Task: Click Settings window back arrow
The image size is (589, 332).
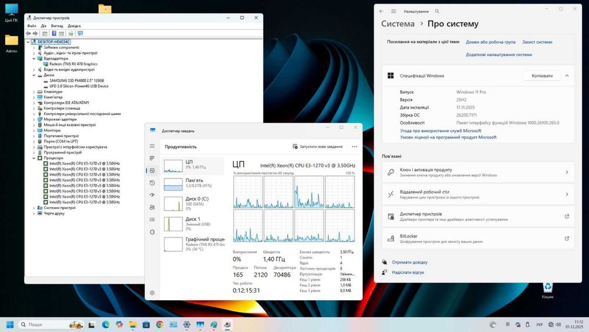Action: 381,11
